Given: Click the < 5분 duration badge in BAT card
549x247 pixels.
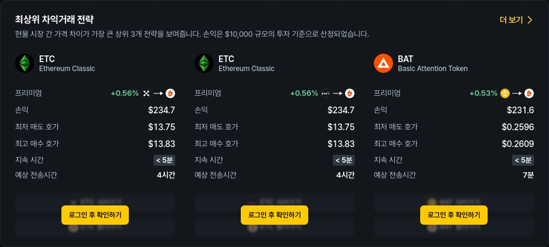Looking at the screenshot, I should click(x=523, y=160).
